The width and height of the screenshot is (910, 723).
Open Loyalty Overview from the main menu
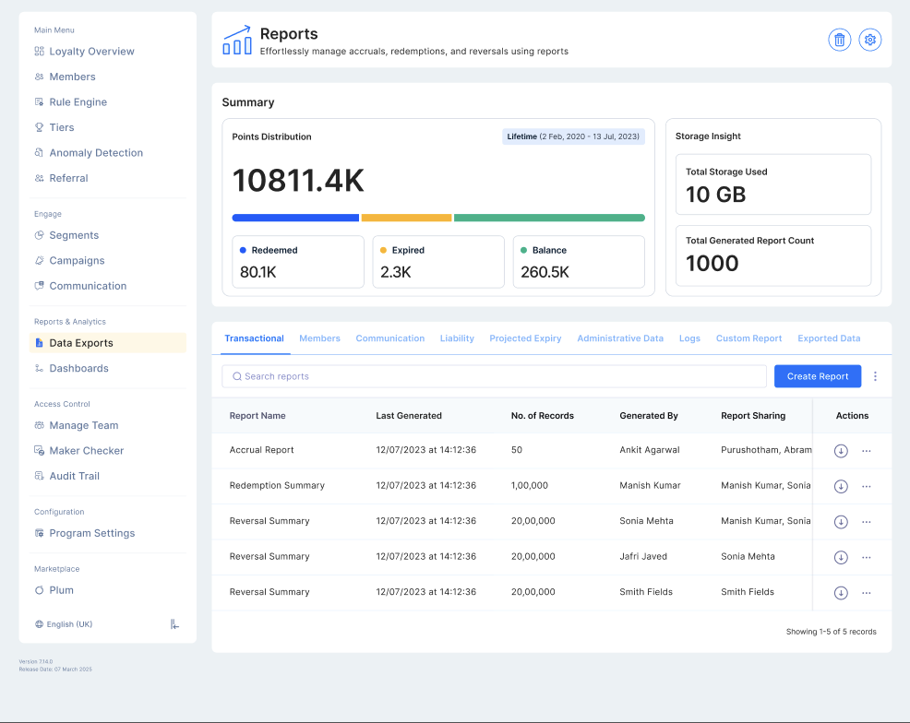pos(91,52)
